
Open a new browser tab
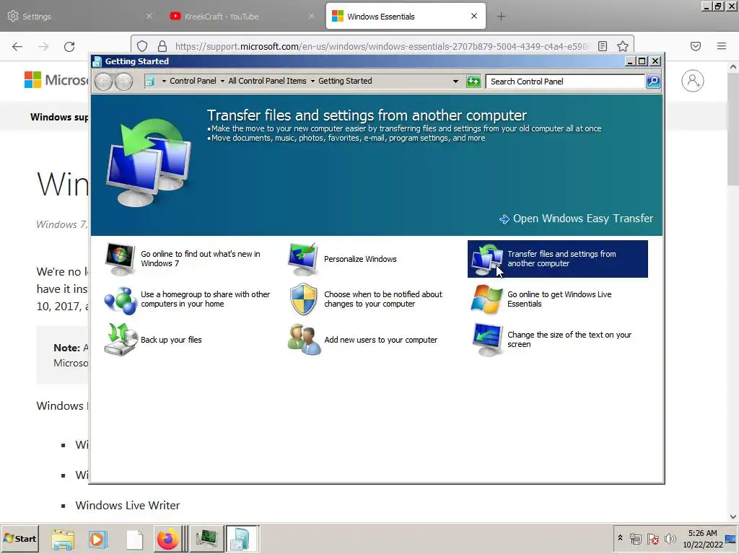[501, 17]
